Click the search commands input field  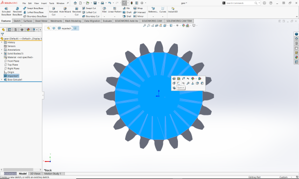pos(240,3)
